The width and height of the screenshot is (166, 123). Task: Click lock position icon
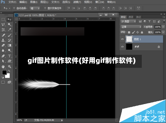click(137, 32)
